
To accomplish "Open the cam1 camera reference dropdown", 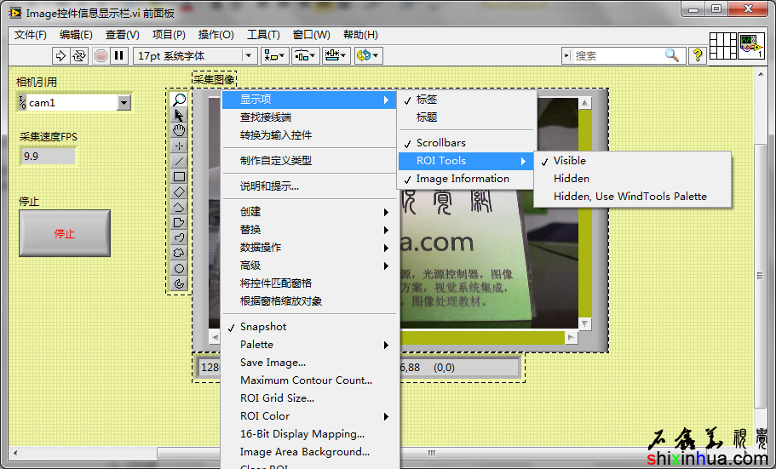I will [x=124, y=103].
